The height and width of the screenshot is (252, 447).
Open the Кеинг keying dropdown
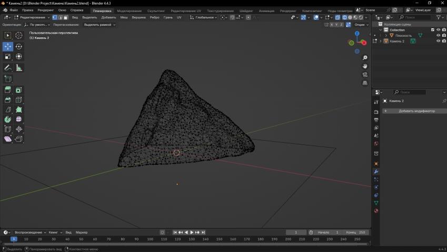(55, 233)
